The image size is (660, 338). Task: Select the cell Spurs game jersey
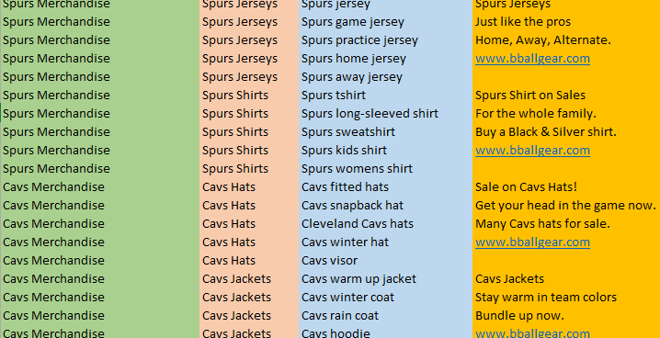(x=385, y=22)
